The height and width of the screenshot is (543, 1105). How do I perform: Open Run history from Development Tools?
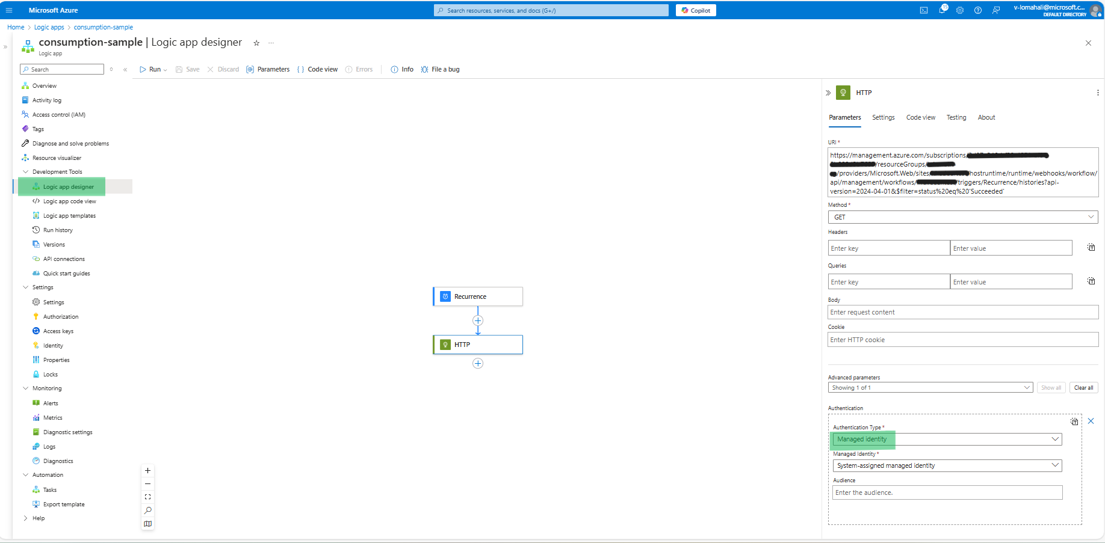(58, 230)
